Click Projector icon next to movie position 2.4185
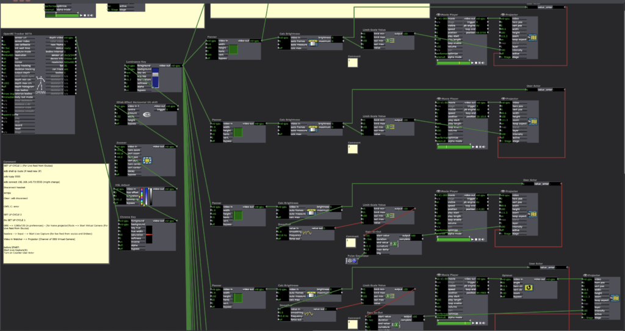Viewport: 625px width, 331px height. click(532, 214)
